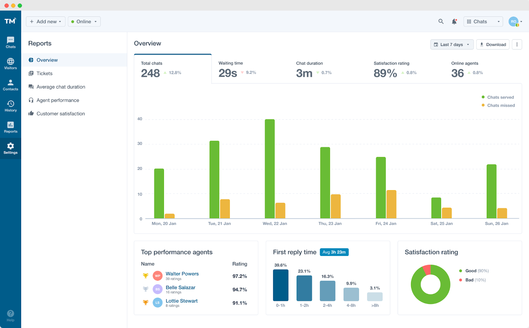Click the 2-4h reply time bar
The width and height of the screenshot is (529, 328).
pyautogui.click(x=328, y=291)
